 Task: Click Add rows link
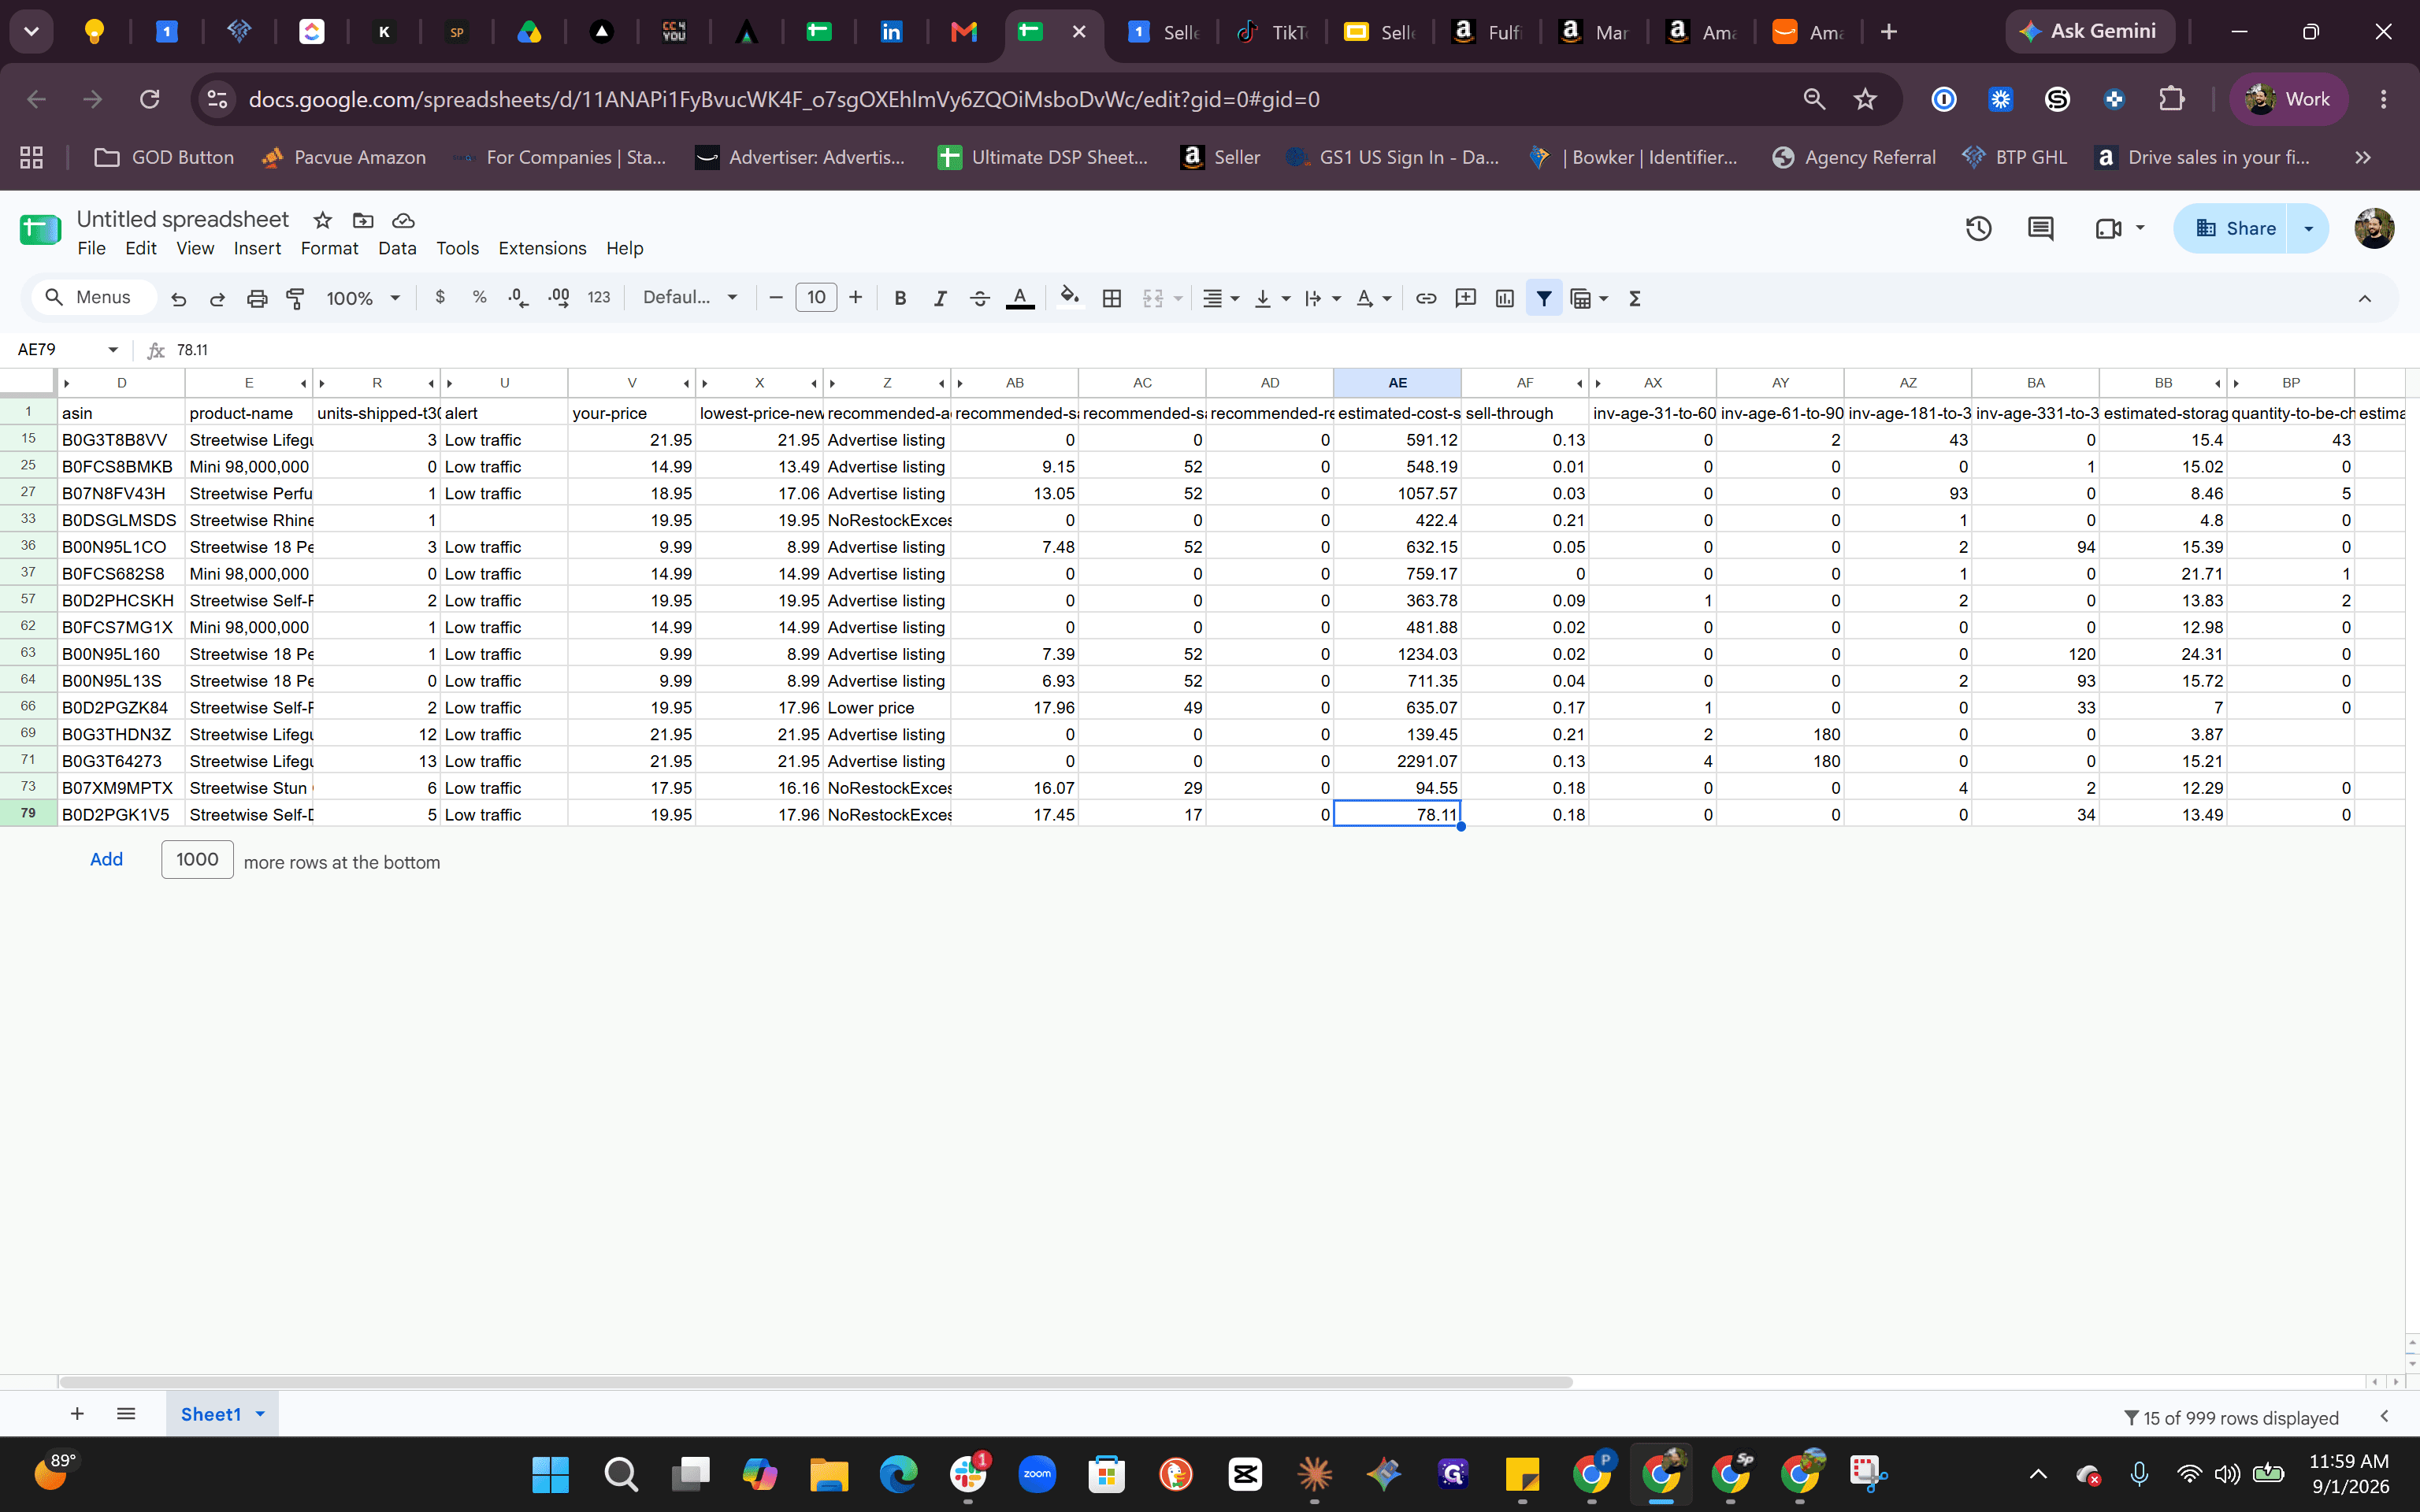(x=106, y=860)
